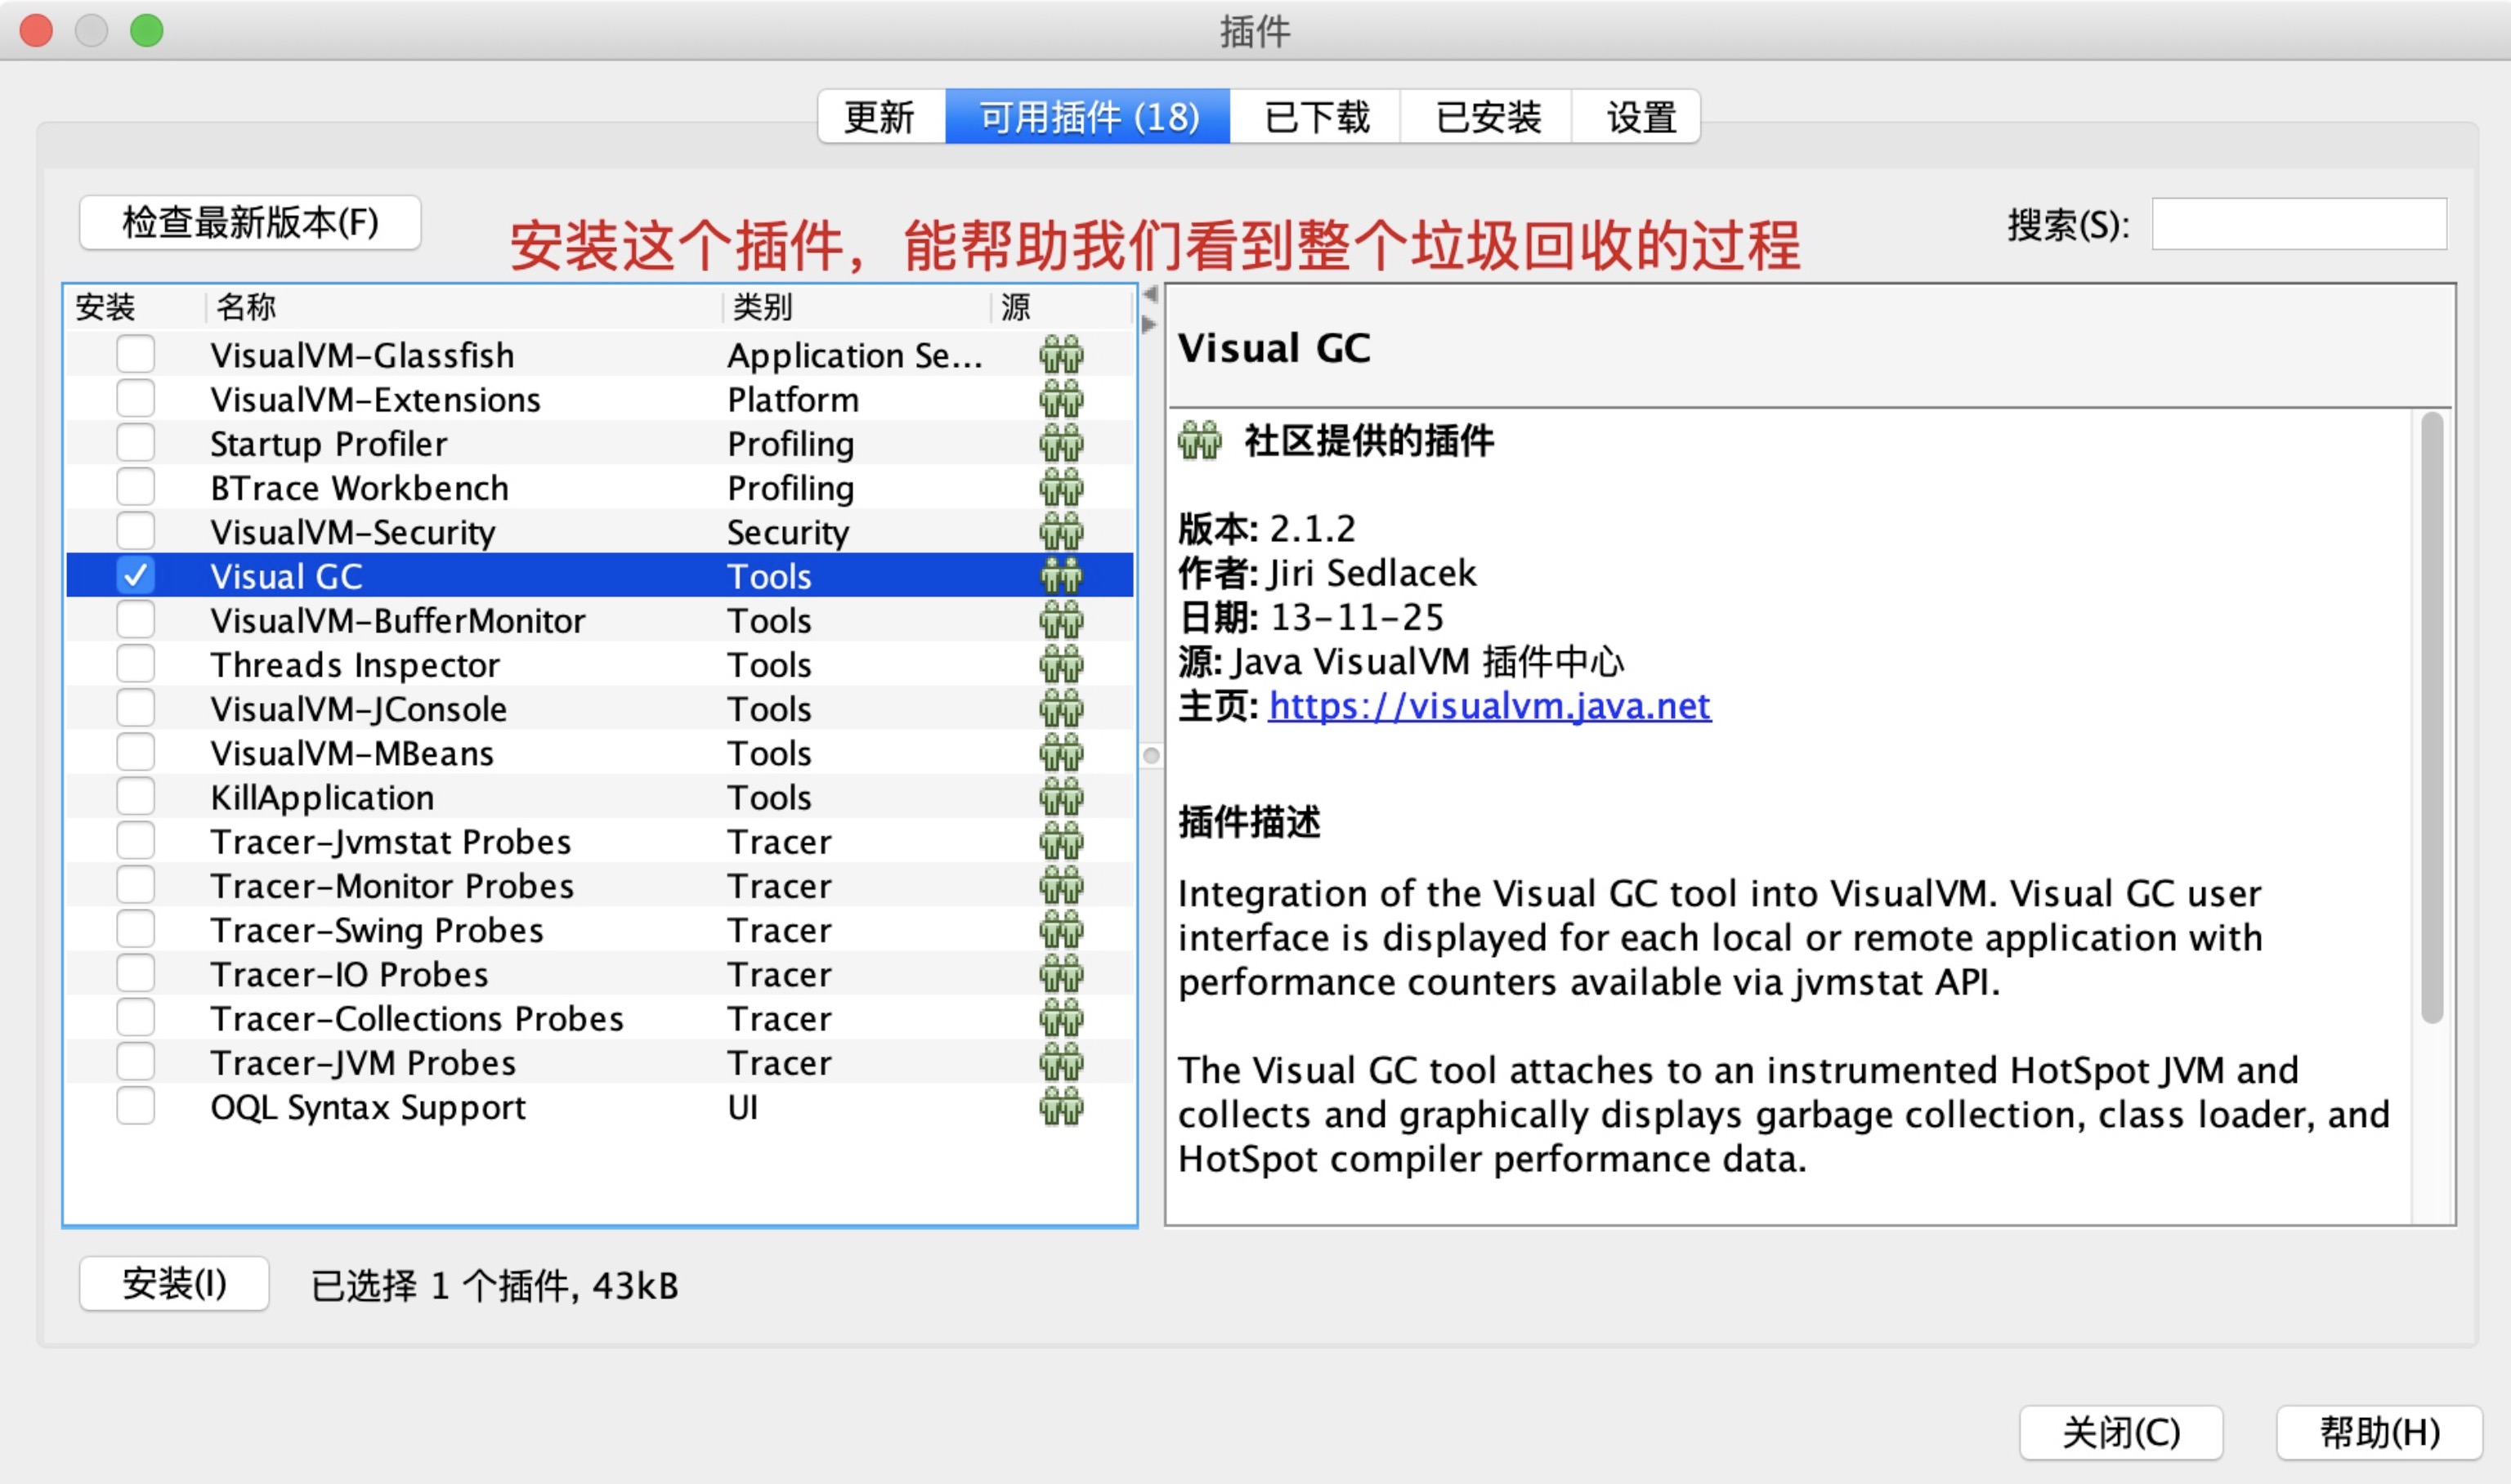
Task: Click source icon in VisualVM-BufferMonitor row
Action: pos(1061,620)
